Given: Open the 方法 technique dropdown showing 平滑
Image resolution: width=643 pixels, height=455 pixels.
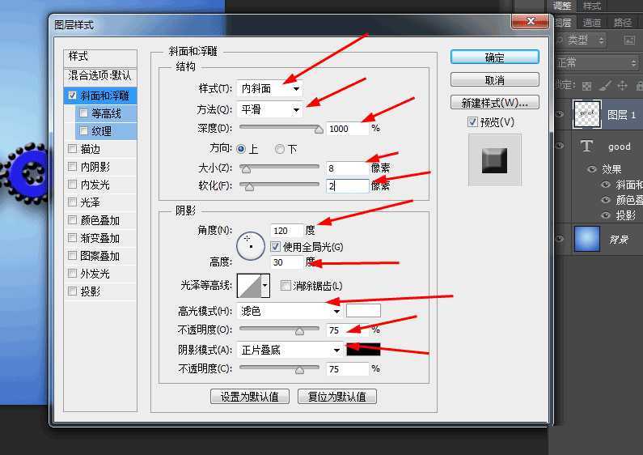Looking at the screenshot, I should coord(270,109).
